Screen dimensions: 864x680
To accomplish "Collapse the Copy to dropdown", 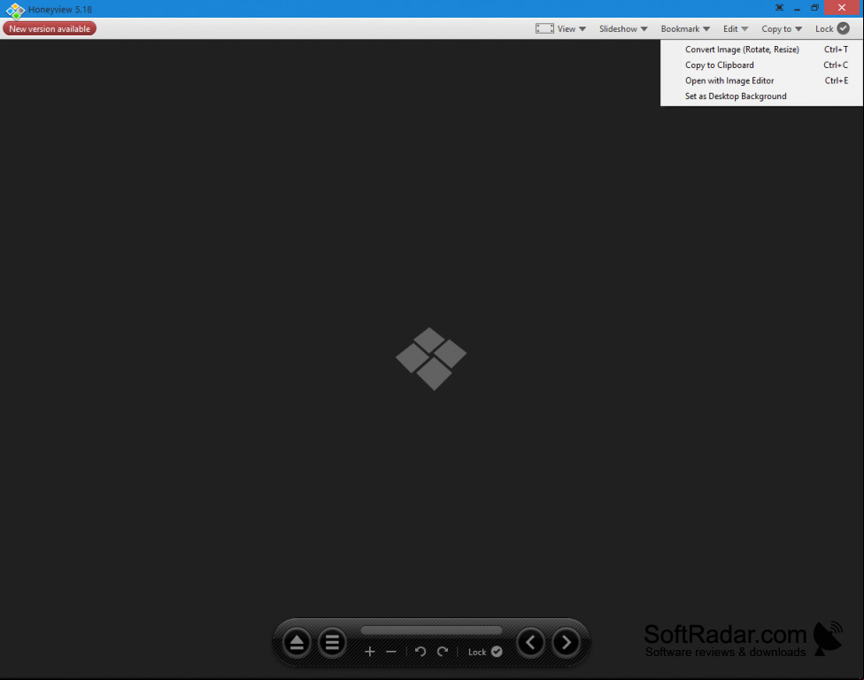I will click(x=782, y=28).
